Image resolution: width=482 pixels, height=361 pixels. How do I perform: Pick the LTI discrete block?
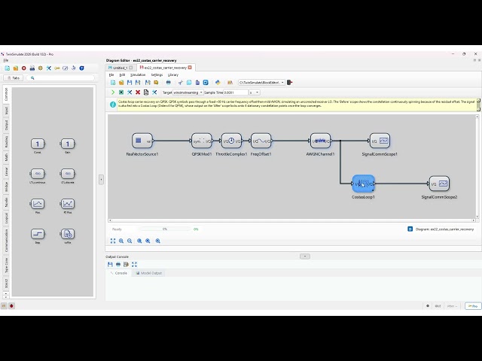pyautogui.click(x=68, y=174)
